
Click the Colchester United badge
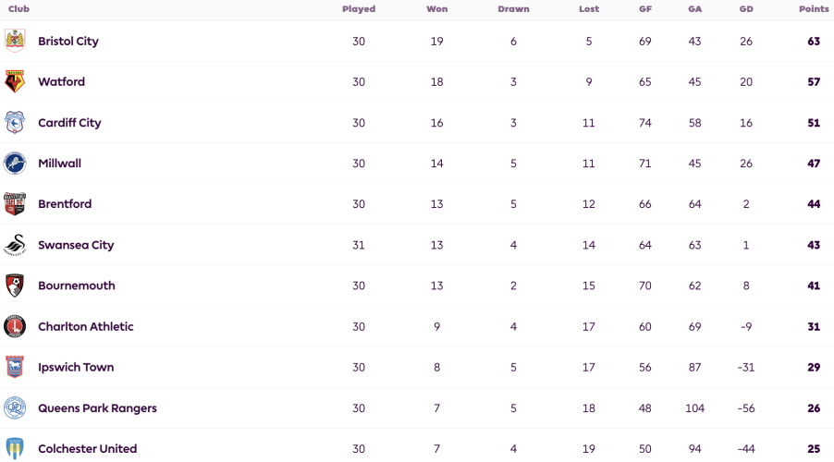pyautogui.click(x=15, y=449)
